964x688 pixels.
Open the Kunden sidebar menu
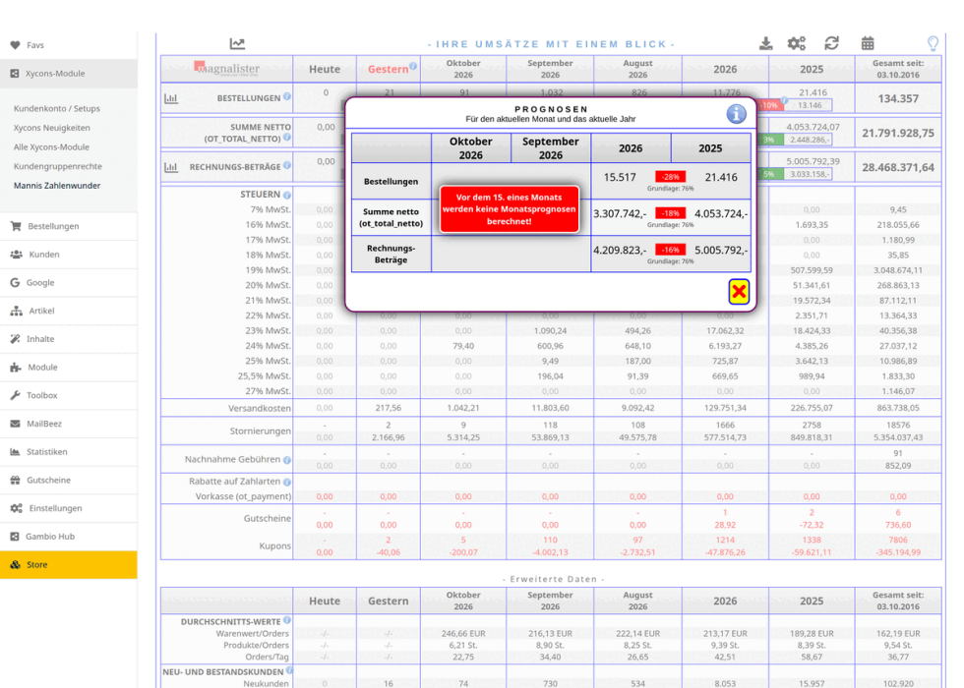pyautogui.click(x=69, y=255)
